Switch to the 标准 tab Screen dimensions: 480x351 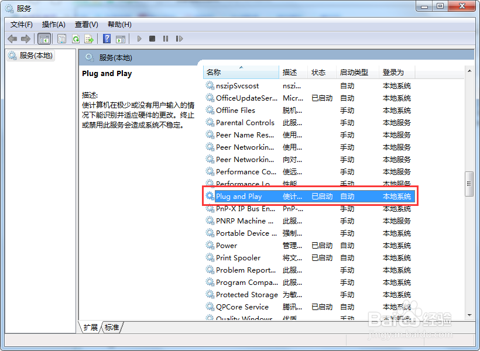point(112,328)
